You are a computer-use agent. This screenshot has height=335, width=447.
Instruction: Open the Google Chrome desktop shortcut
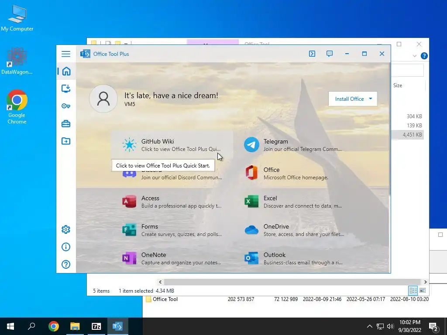click(17, 107)
